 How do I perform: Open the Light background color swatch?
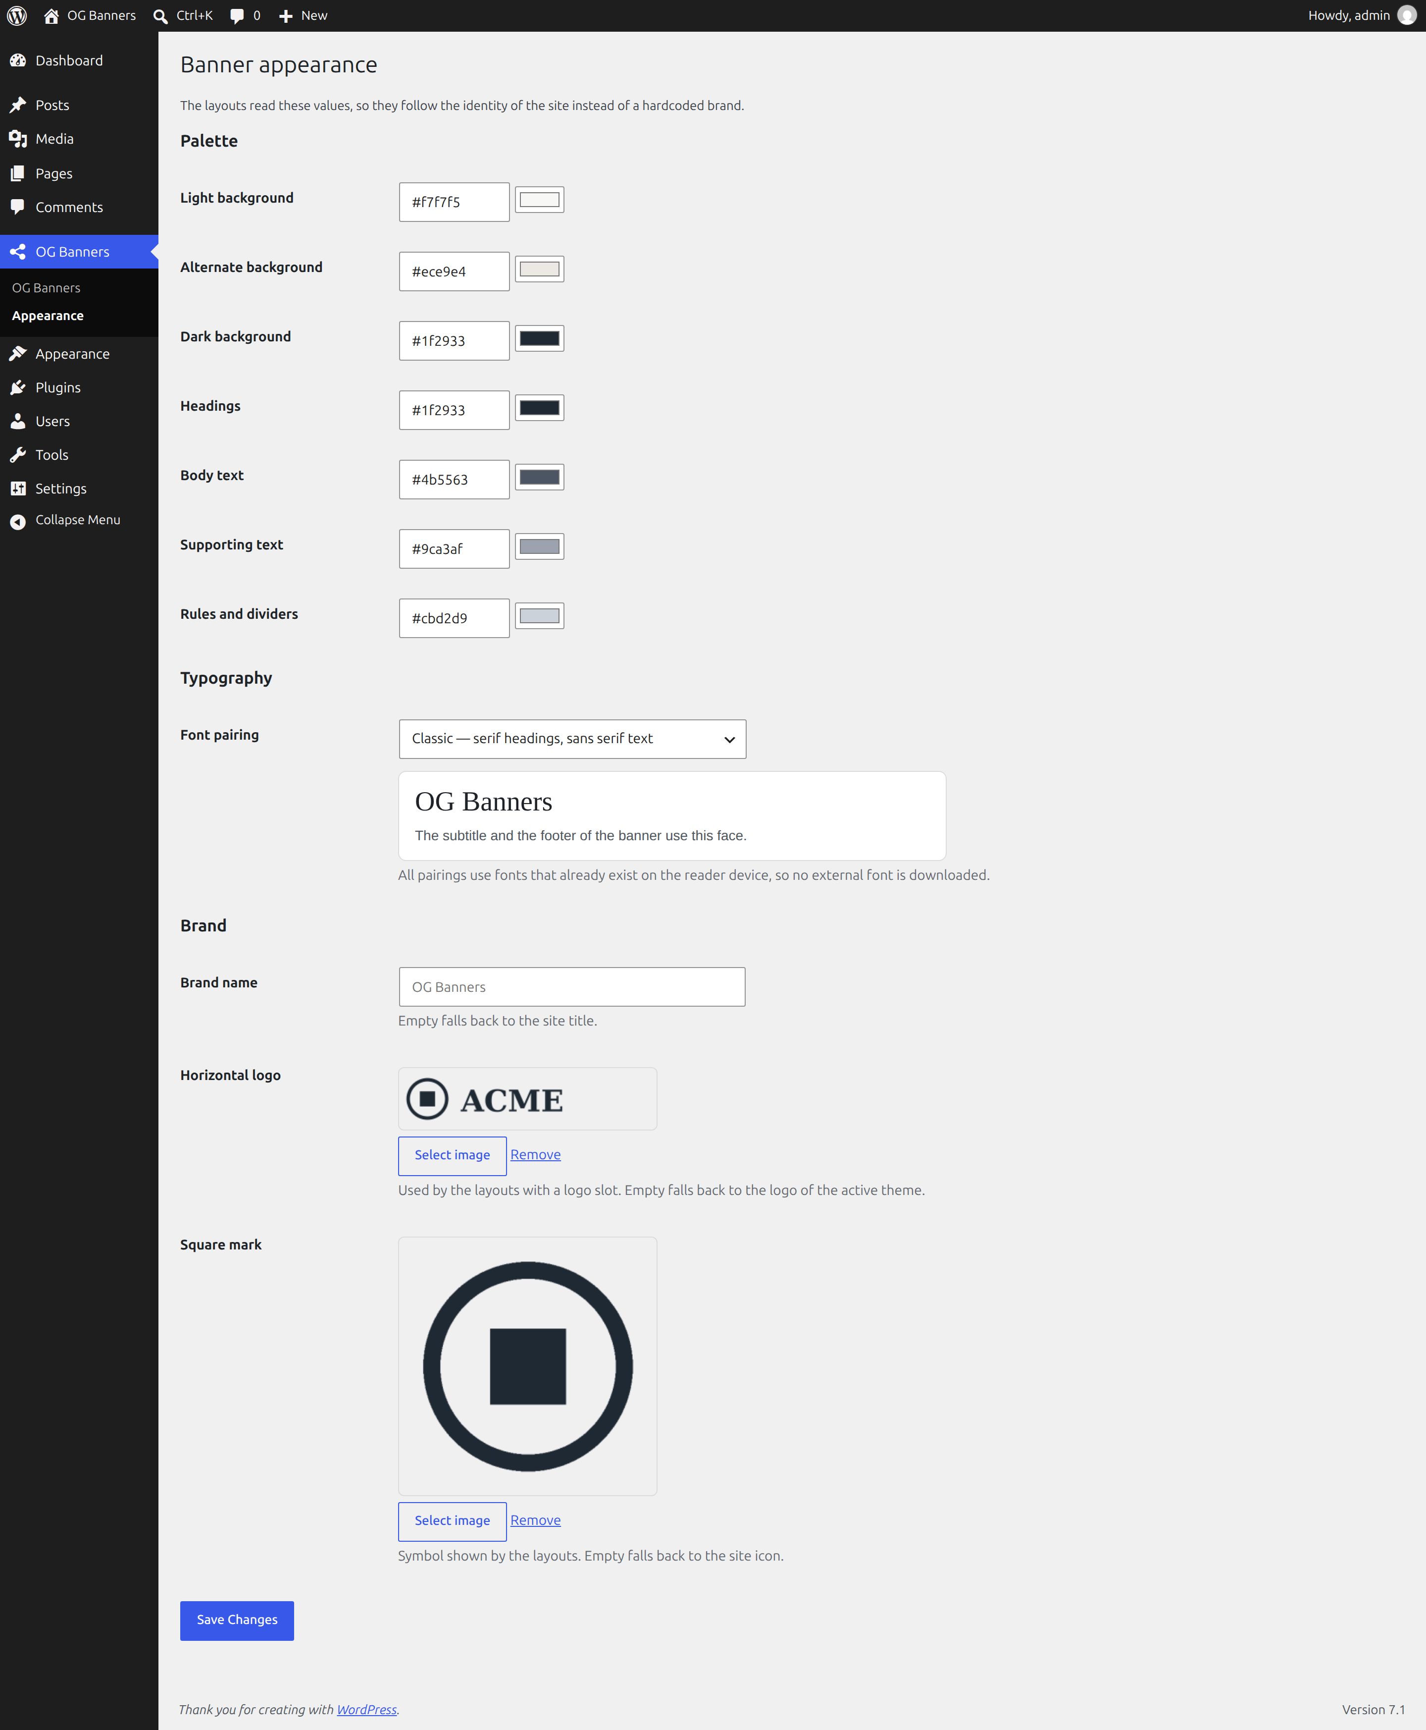tap(540, 200)
